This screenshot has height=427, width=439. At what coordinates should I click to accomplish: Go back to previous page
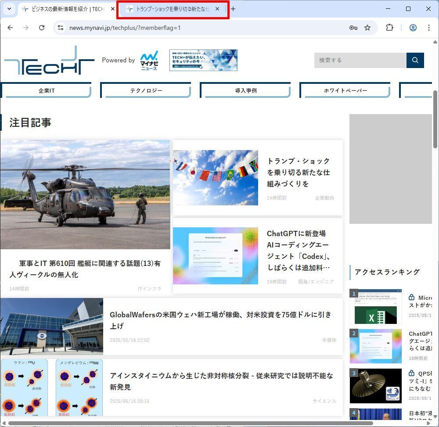tap(11, 28)
